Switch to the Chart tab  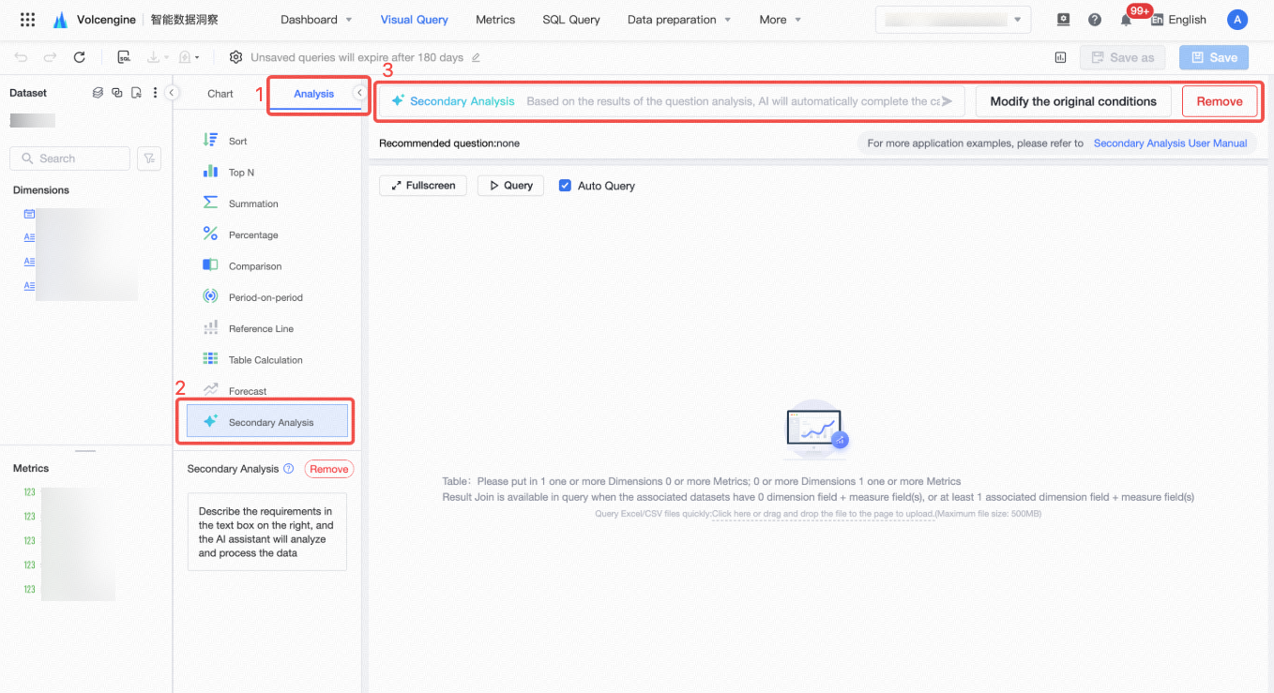pos(220,94)
